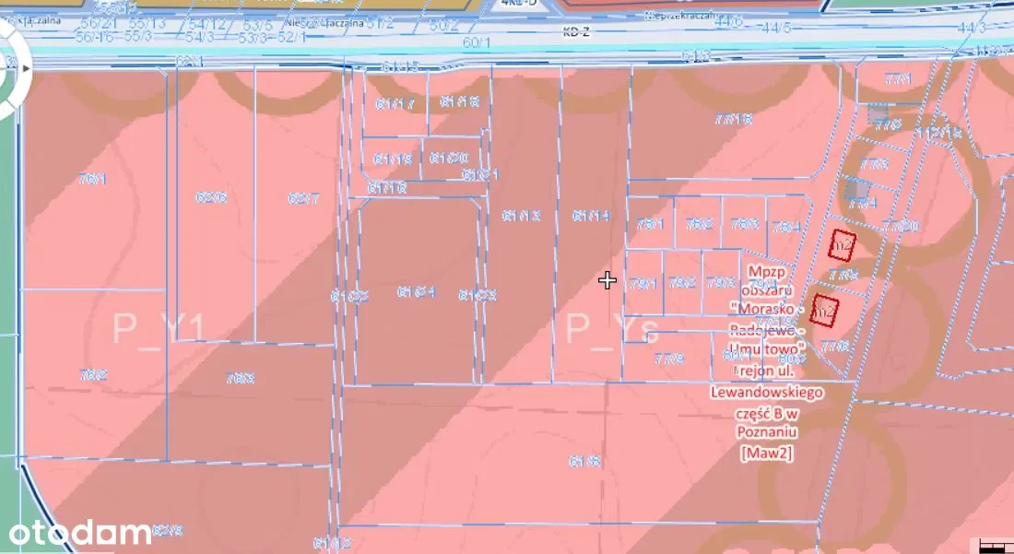Select parcel 62/6 on the map
The image size is (1014, 554).
point(211,197)
